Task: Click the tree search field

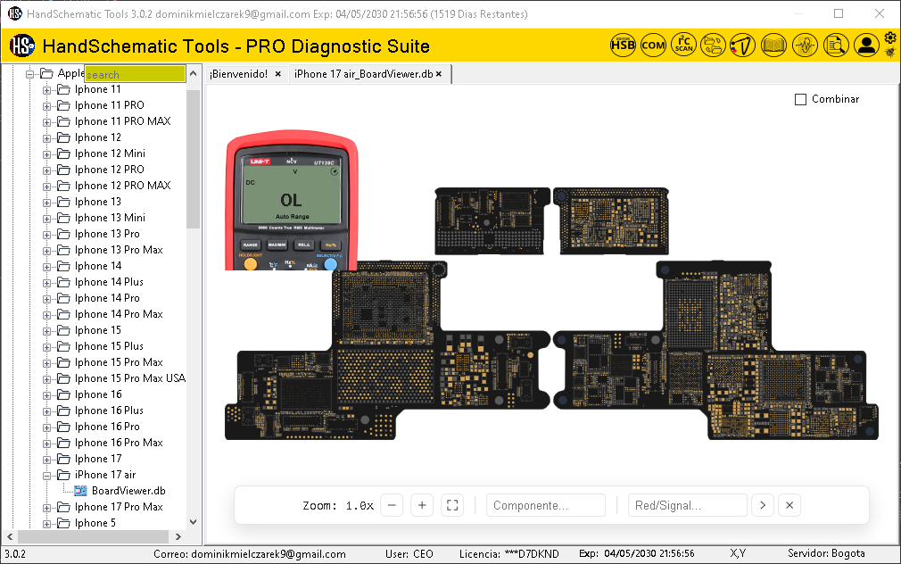Action: coord(135,74)
